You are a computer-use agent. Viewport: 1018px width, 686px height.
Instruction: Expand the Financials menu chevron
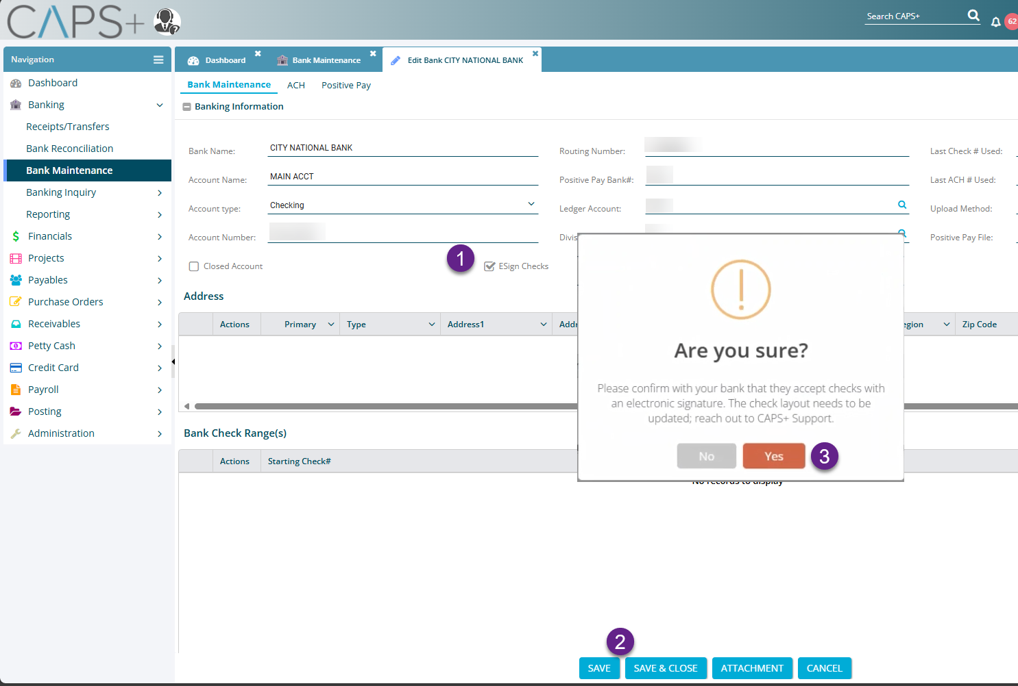(160, 236)
